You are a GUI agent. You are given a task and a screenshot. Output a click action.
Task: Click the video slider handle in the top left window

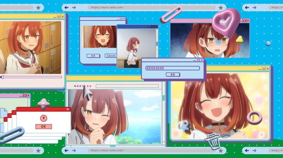[x=3, y=77]
